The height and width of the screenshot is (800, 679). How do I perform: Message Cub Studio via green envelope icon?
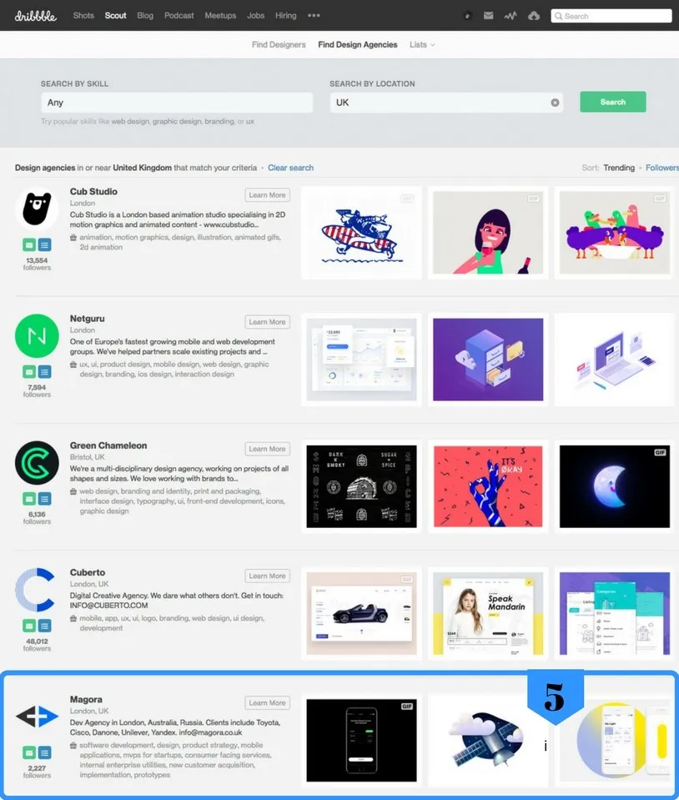point(29,245)
